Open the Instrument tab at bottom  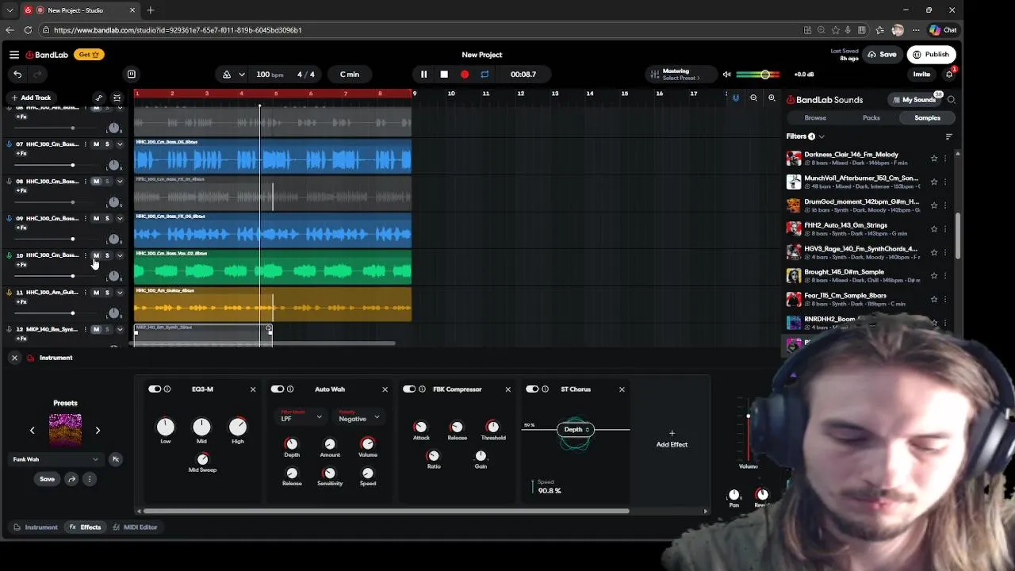[35, 527]
